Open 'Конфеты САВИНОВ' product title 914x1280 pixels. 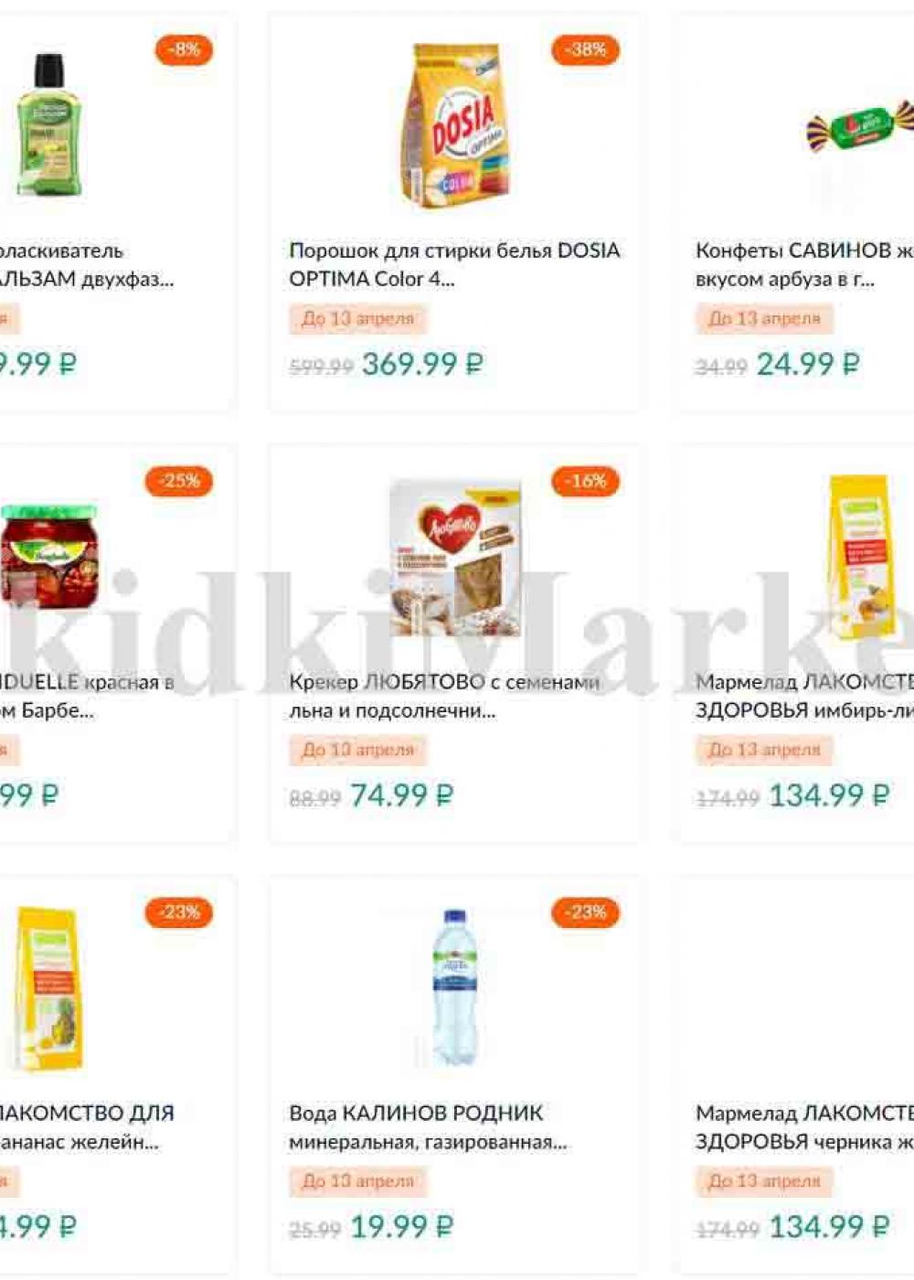tap(804, 264)
